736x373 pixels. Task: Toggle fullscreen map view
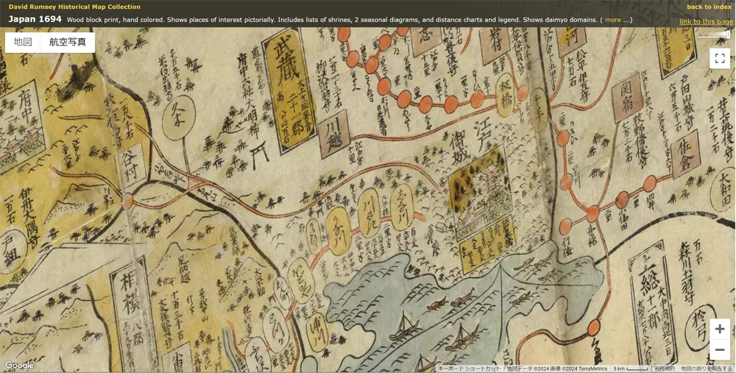(x=720, y=59)
